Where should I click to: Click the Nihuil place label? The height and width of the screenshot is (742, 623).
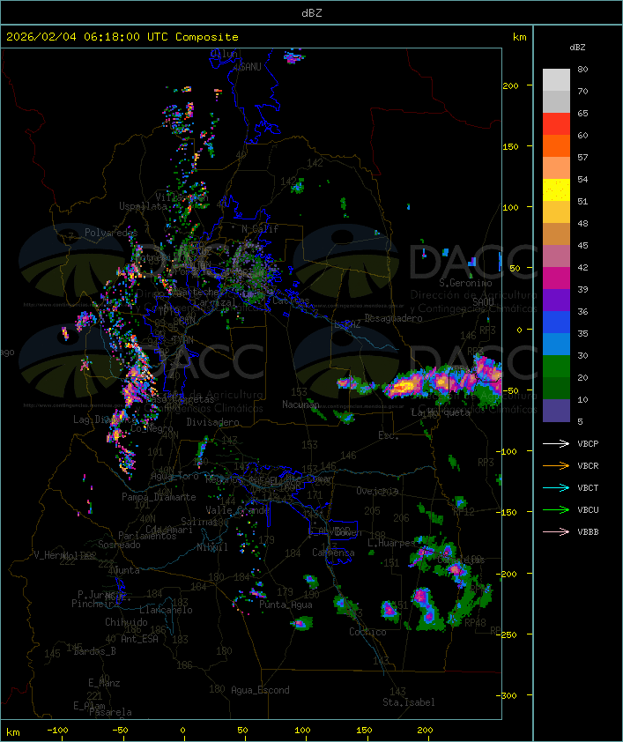(212, 547)
